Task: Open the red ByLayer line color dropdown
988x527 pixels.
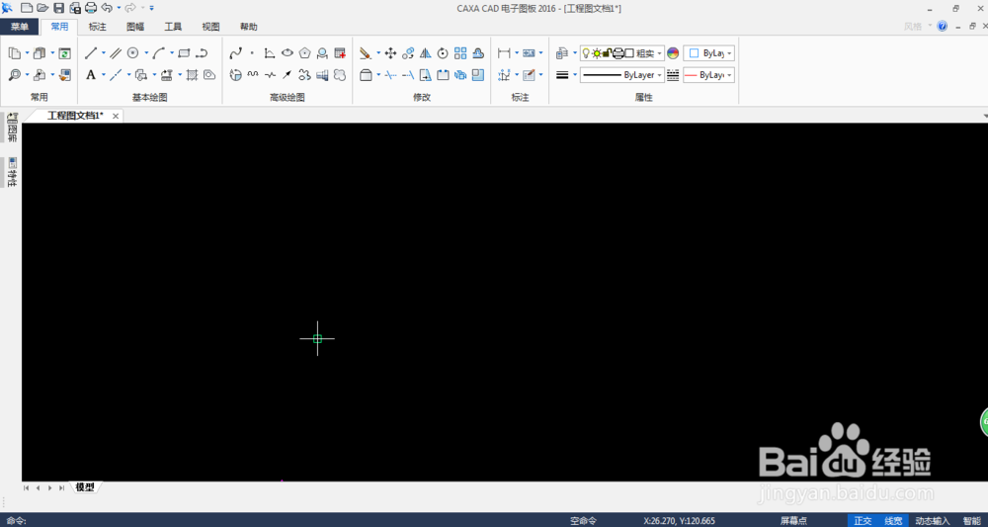Action: pyautogui.click(x=708, y=75)
